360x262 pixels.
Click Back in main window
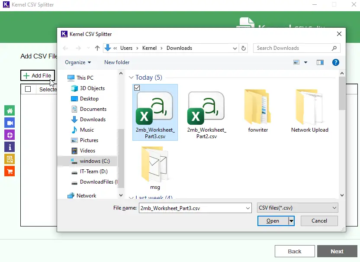coord(295,251)
